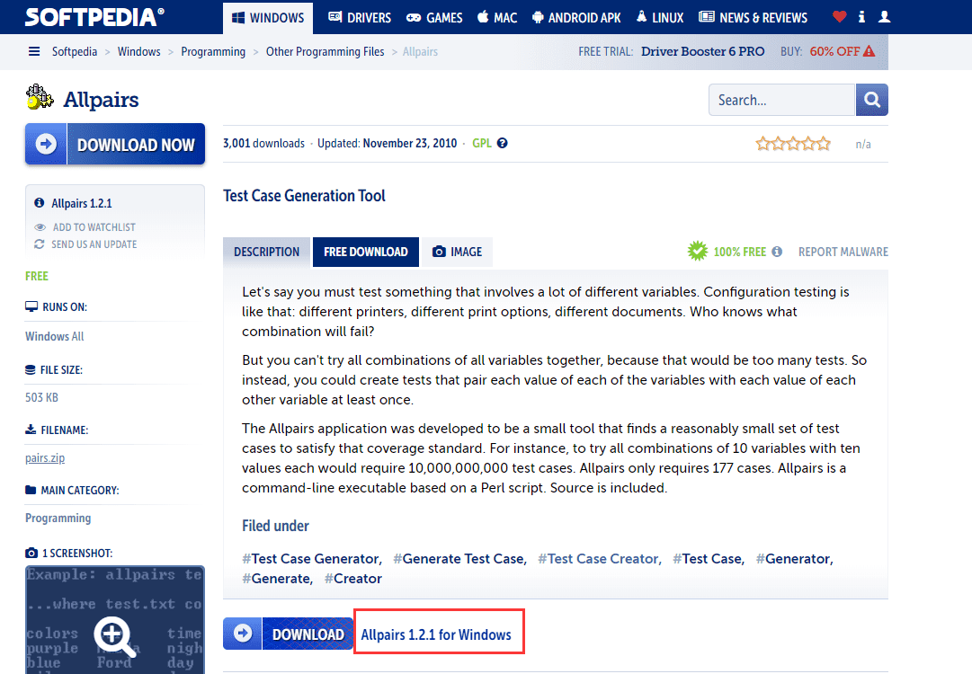This screenshot has height=674, width=972.
Task: Click into the Search field
Action: point(781,100)
